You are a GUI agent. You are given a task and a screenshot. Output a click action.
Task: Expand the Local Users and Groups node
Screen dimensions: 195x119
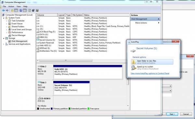click(x=6, y=30)
